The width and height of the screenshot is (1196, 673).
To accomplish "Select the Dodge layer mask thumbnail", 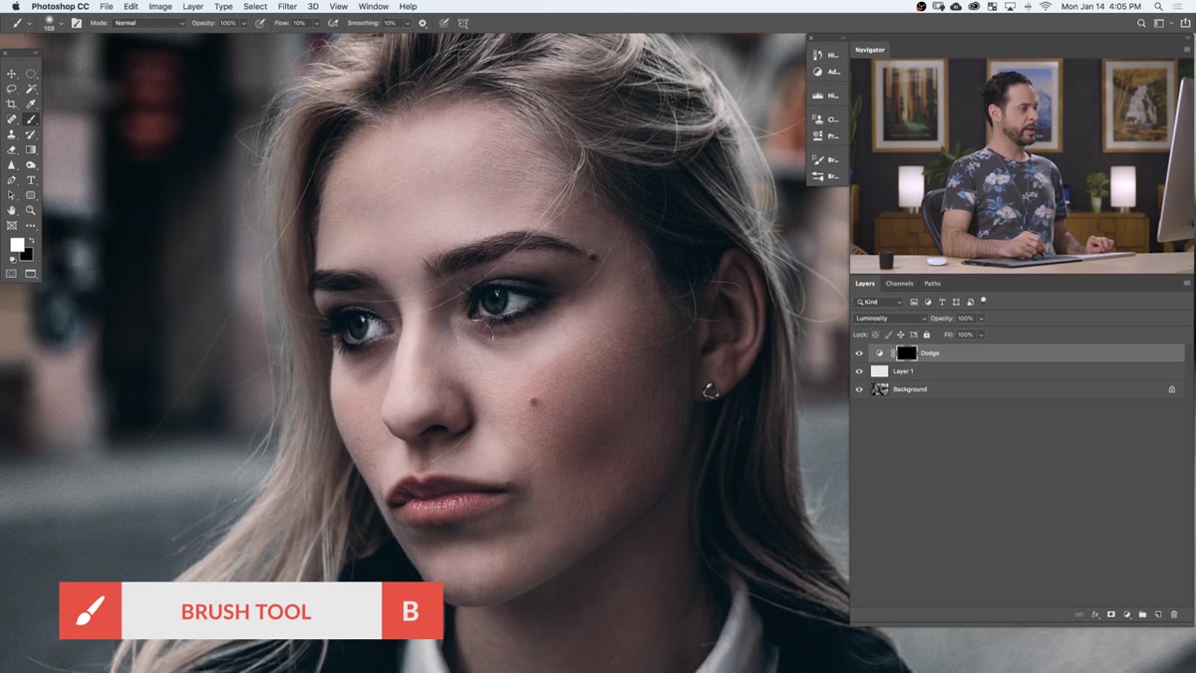I will click(x=906, y=352).
